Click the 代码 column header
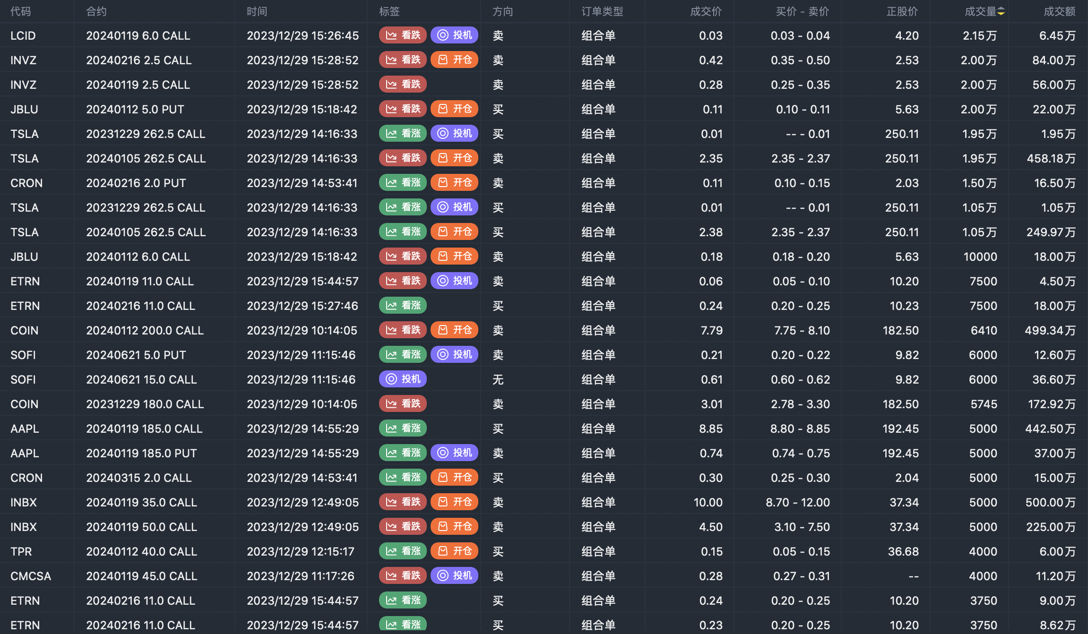This screenshot has height=634, width=1088. tap(21, 11)
